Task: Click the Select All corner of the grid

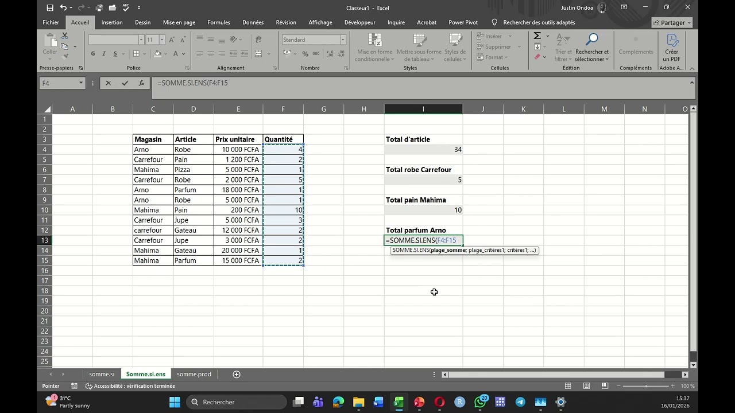Action: coord(47,109)
